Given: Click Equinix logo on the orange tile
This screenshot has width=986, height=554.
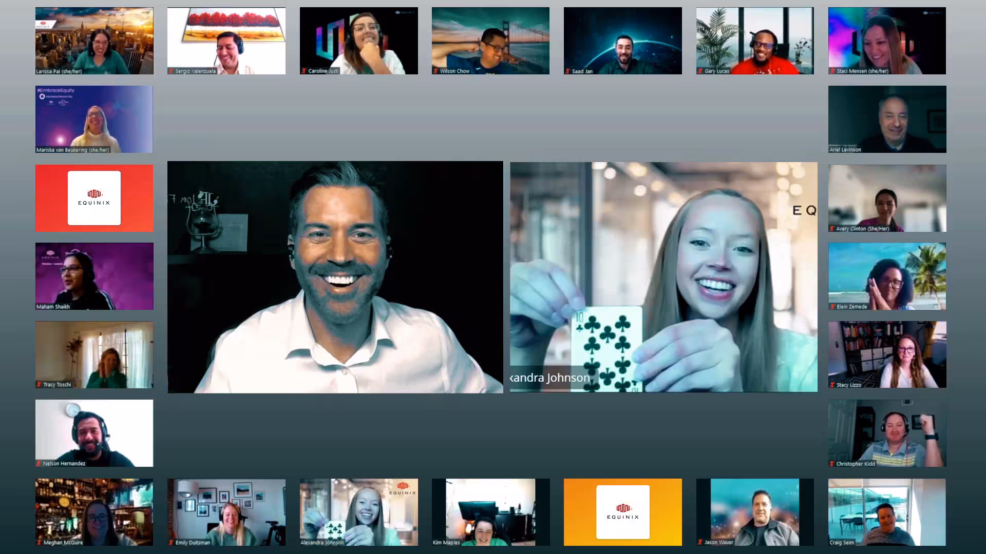Looking at the screenshot, I should click(x=622, y=512).
